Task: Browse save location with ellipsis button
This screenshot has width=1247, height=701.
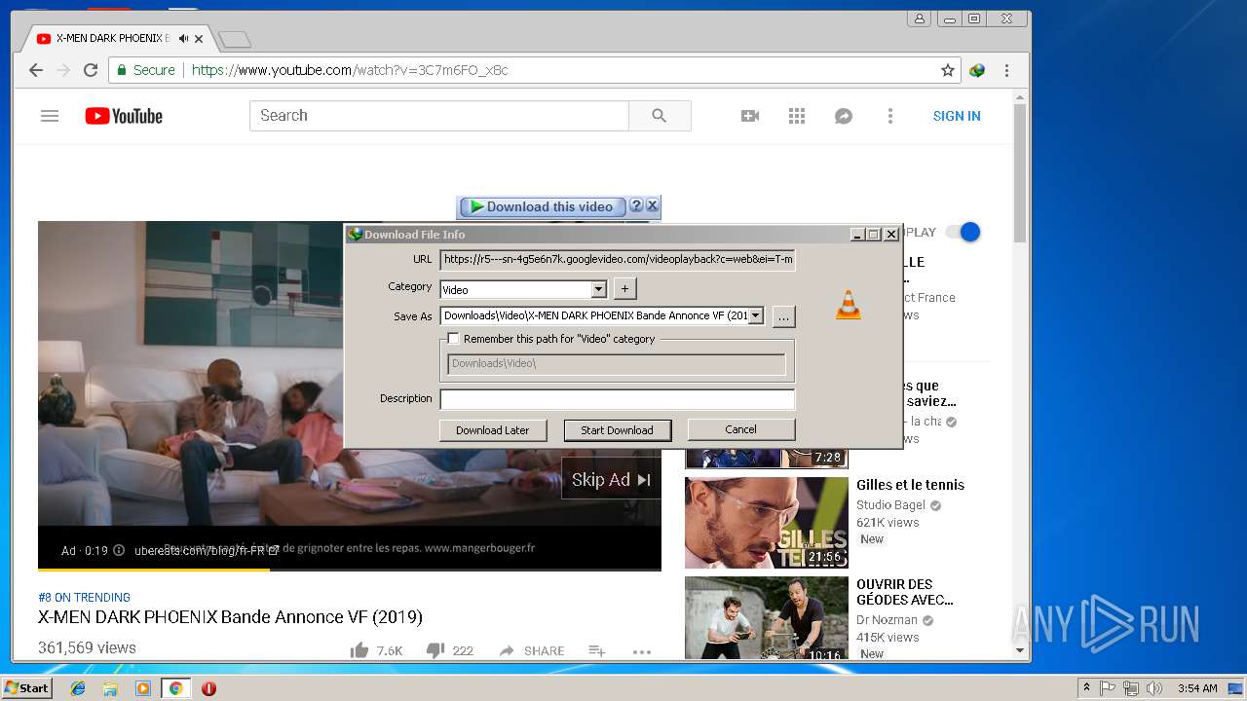Action: tap(783, 317)
